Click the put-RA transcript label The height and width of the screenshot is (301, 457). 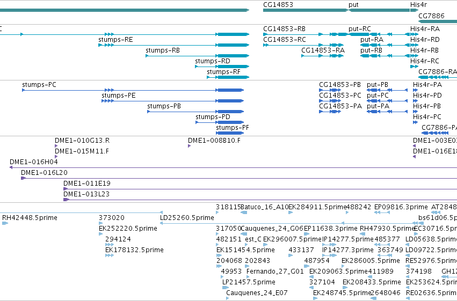(372, 40)
